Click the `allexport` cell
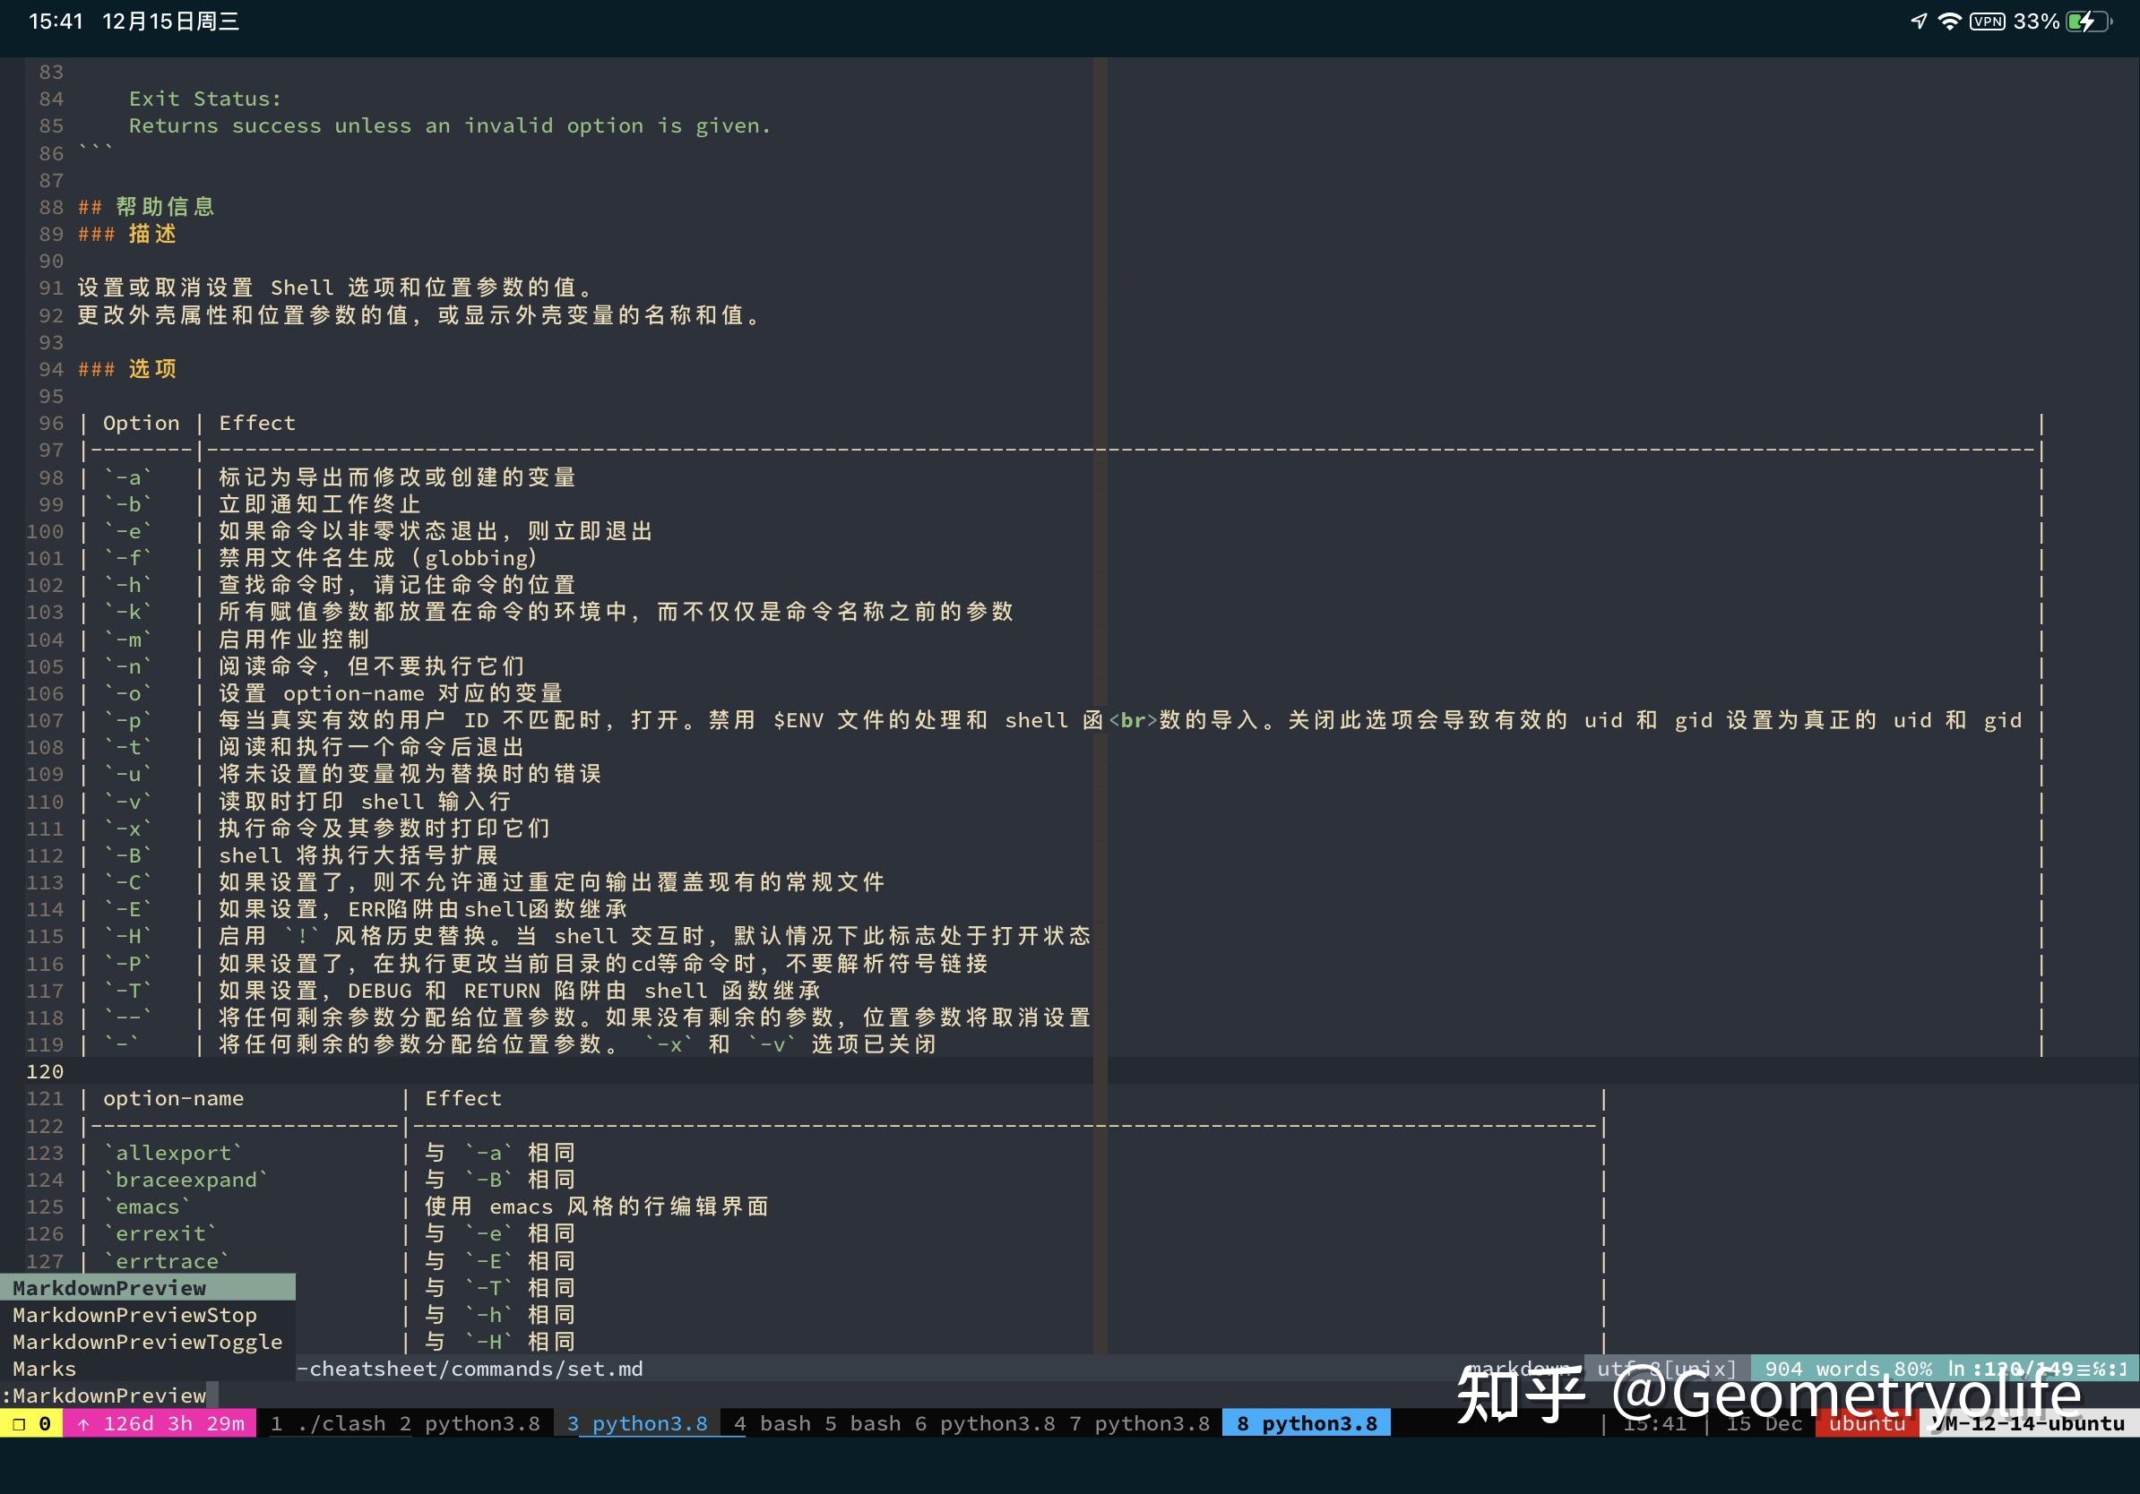 [173, 1153]
